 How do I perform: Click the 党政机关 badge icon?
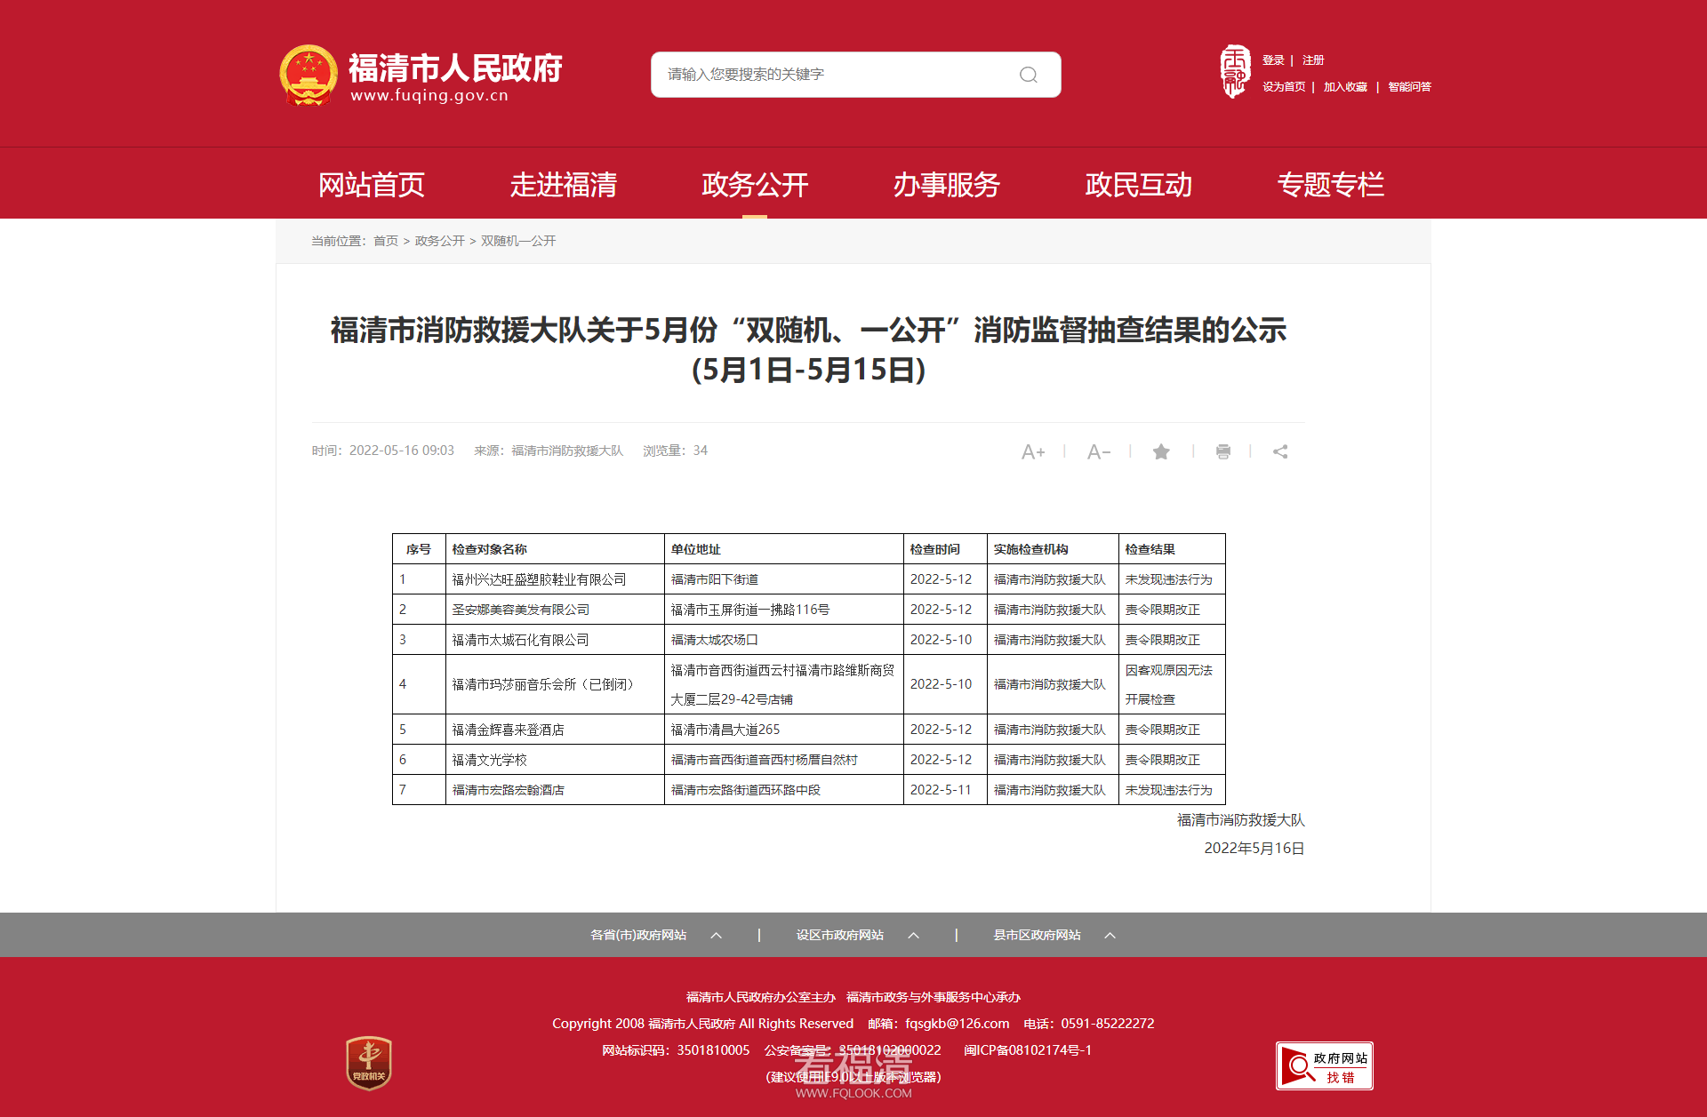point(369,1063)
